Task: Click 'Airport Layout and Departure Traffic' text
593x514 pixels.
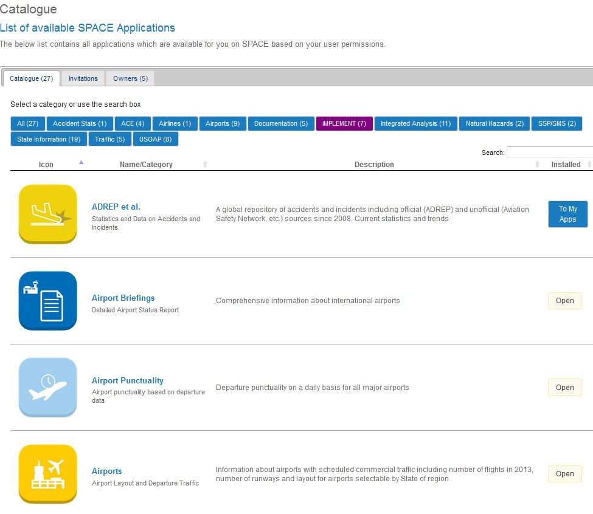Action: 145,483
